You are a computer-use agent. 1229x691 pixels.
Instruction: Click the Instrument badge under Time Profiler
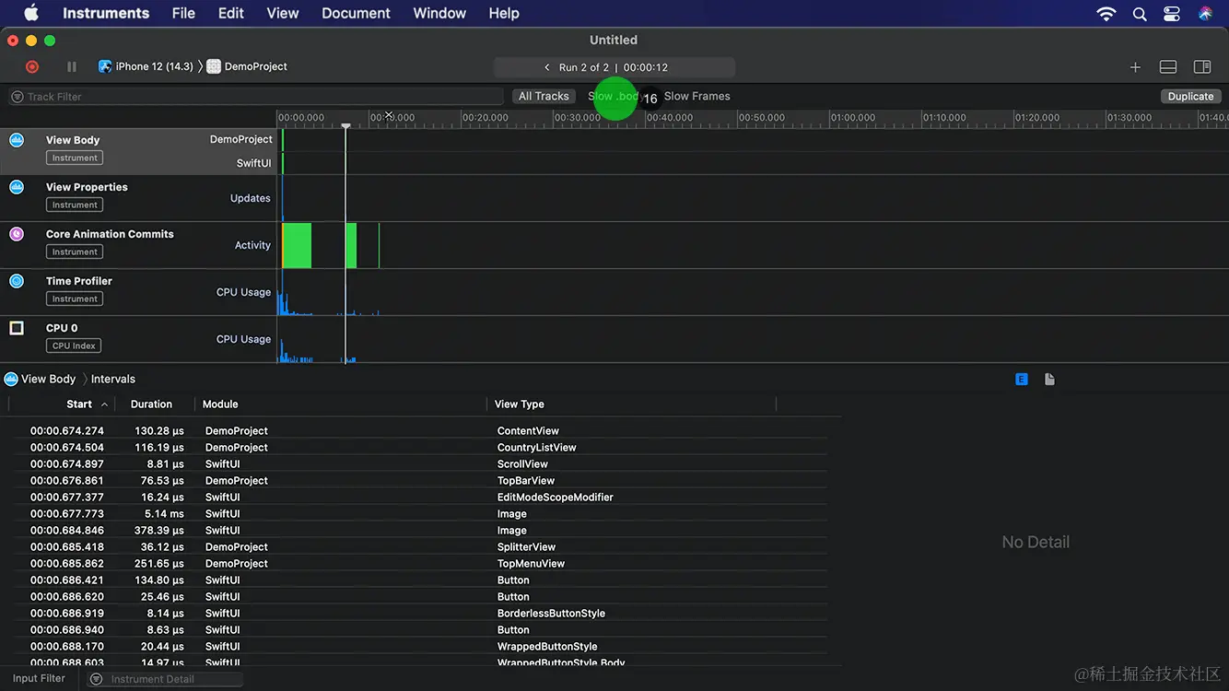tap(75, 299)
